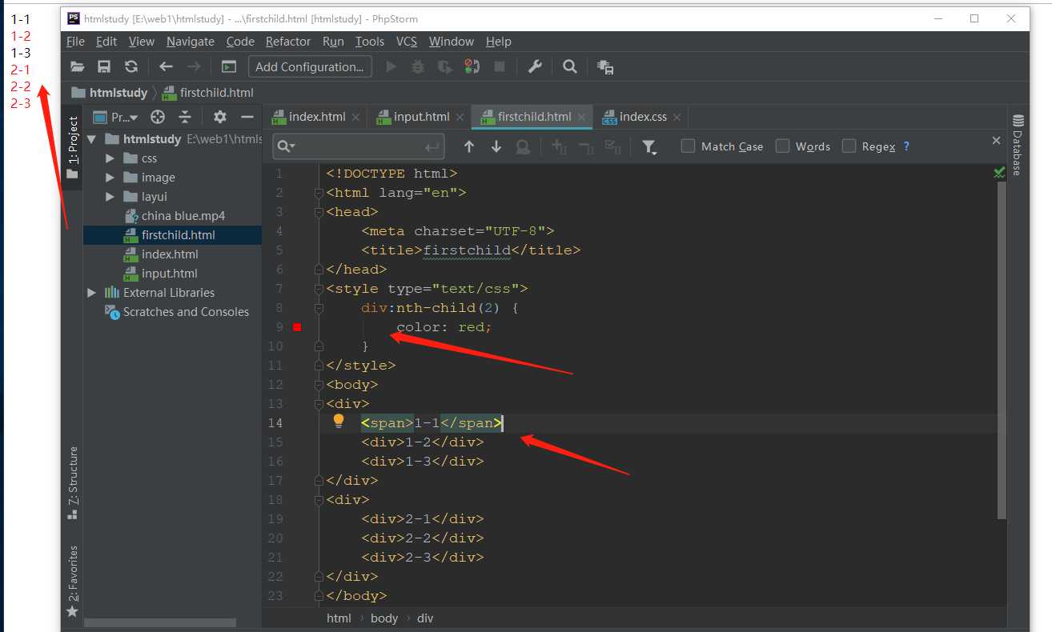Open the Project view dropdown
The image size is (1052, 632).
(116, 117)
